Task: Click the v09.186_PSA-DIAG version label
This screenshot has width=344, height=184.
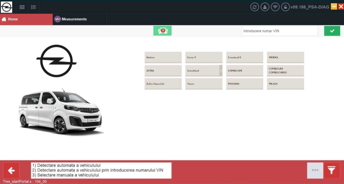Action: pyautogui.click(x=310, y=7)
